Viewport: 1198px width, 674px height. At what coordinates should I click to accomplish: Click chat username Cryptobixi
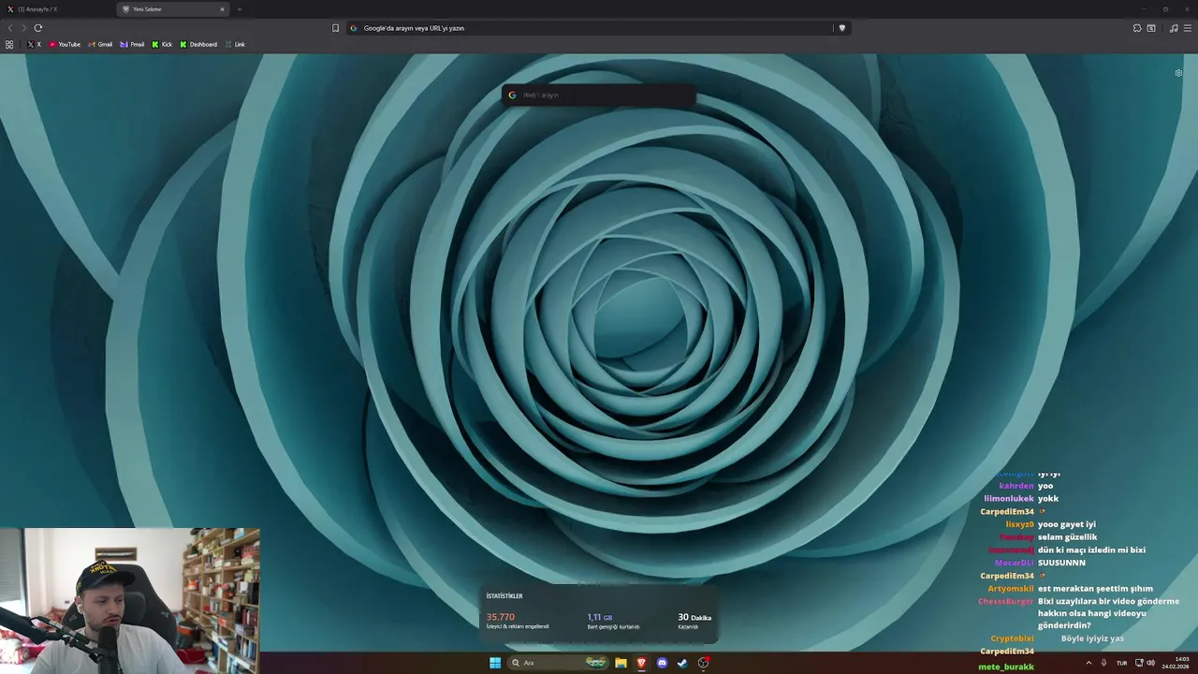pos(1013,638)
